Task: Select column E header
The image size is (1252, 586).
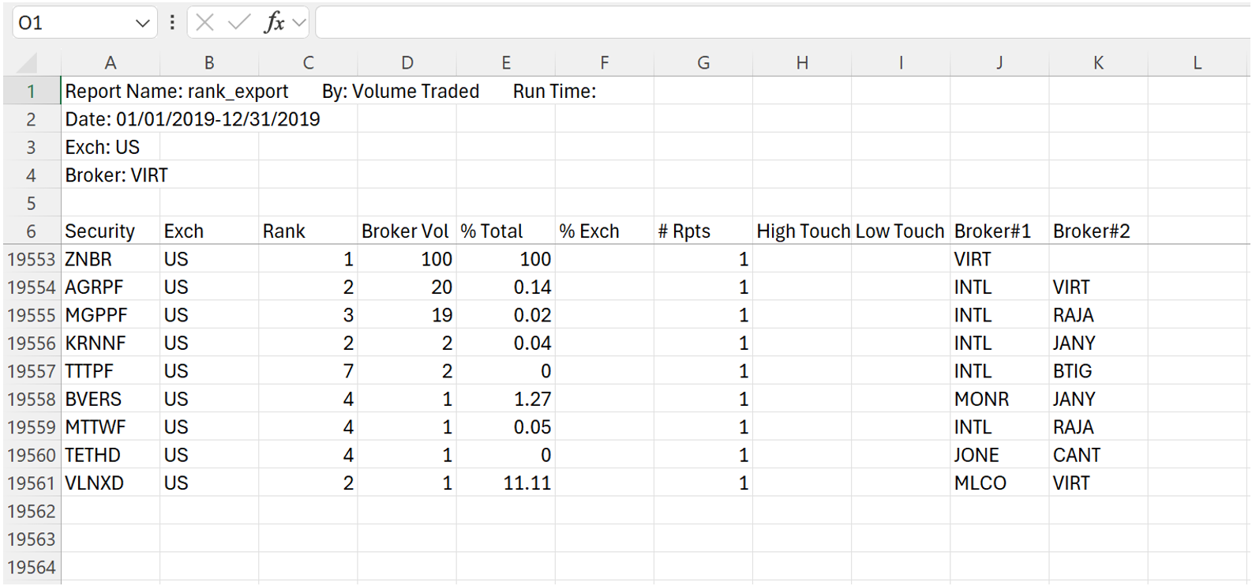Action: click(505, 63)
